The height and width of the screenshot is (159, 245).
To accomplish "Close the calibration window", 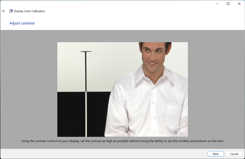I will pos(239,4).
